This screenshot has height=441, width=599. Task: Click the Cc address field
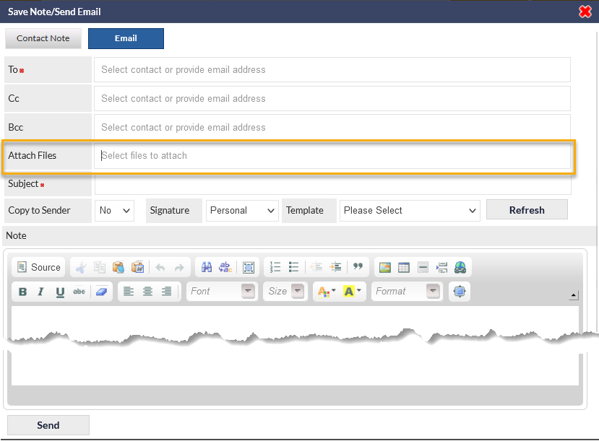coord(332,98)
